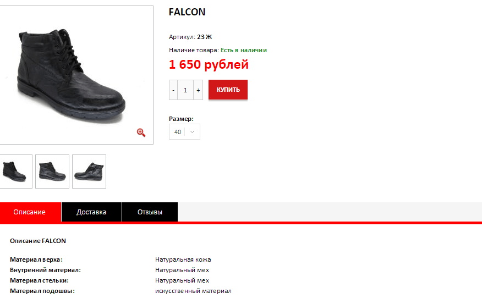Click the quantity input field
The height and width of the screenshot is (304, 482).
coord(185,90)
